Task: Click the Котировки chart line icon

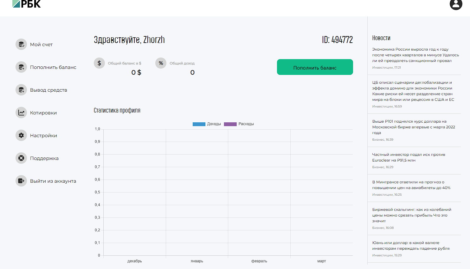Action: point(21,113)
